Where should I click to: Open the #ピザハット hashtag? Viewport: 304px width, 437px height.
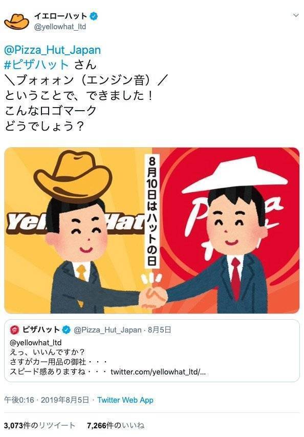(36, 65)
